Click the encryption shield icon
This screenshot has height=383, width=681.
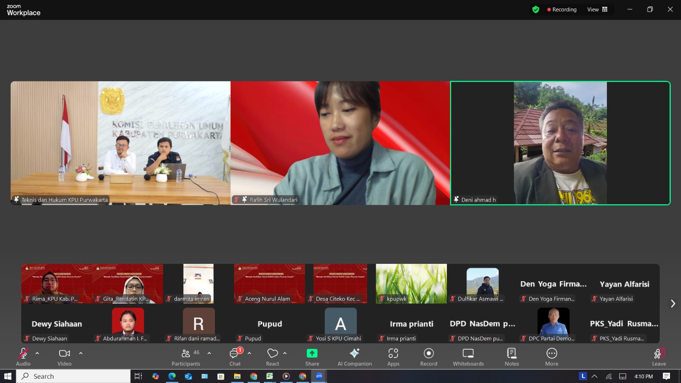pos(536,9)
